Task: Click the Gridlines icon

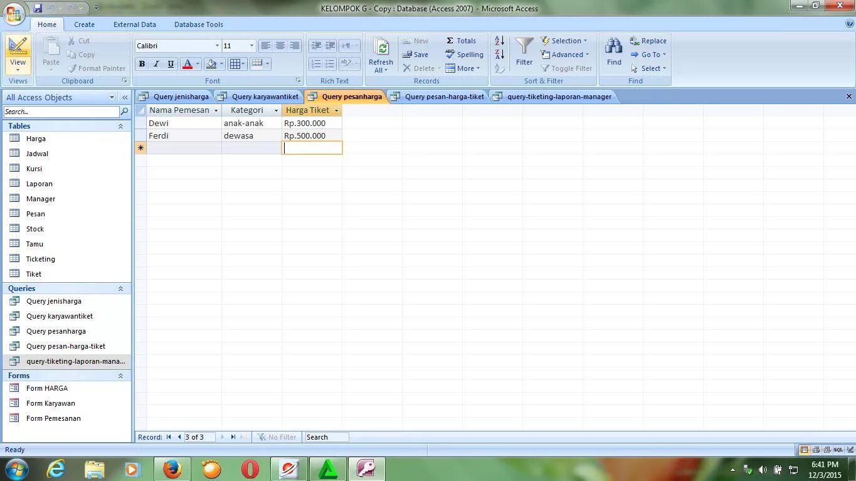Action: [235, 64]
